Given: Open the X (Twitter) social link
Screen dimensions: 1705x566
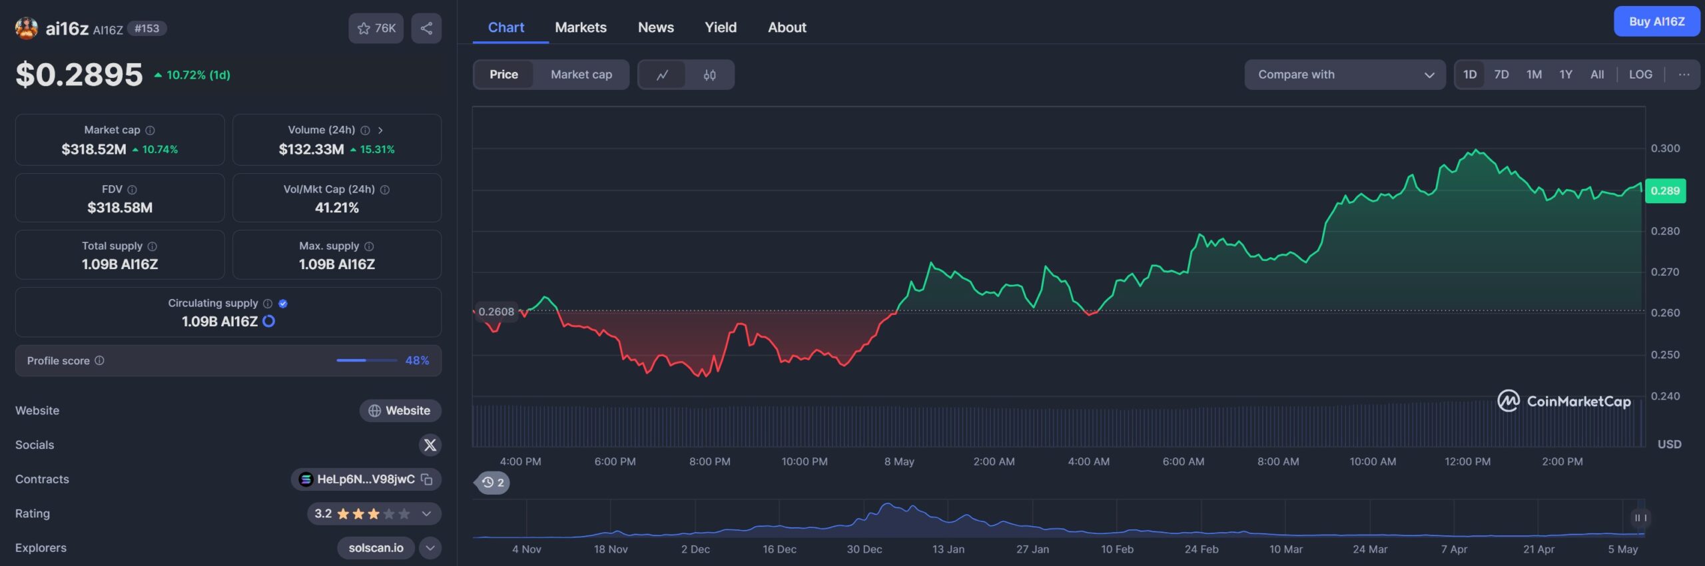Looking at the screenshot, I should [x=430, y=445].
